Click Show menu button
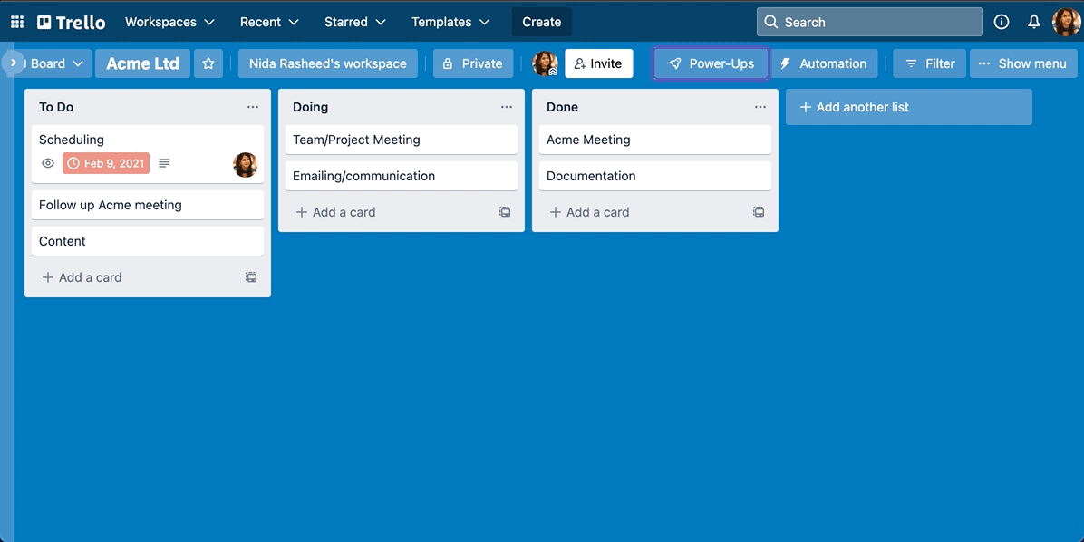 [x=1022, y=63]
